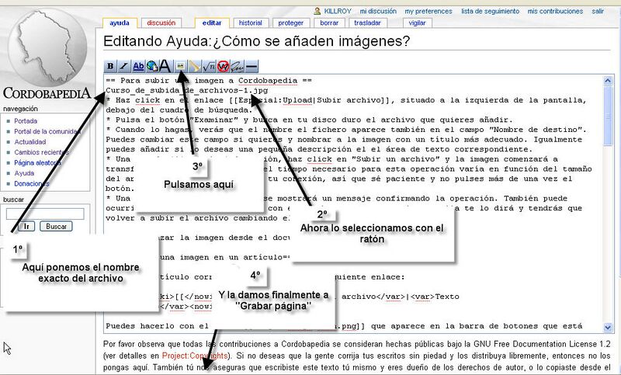Viewport: 621px width, 375px height.
Task: Click the Buscar button
Action: point(56,227)
